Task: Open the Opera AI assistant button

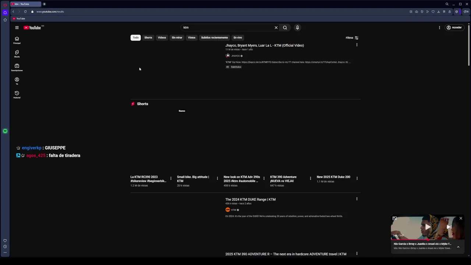Action: point(466,12)
